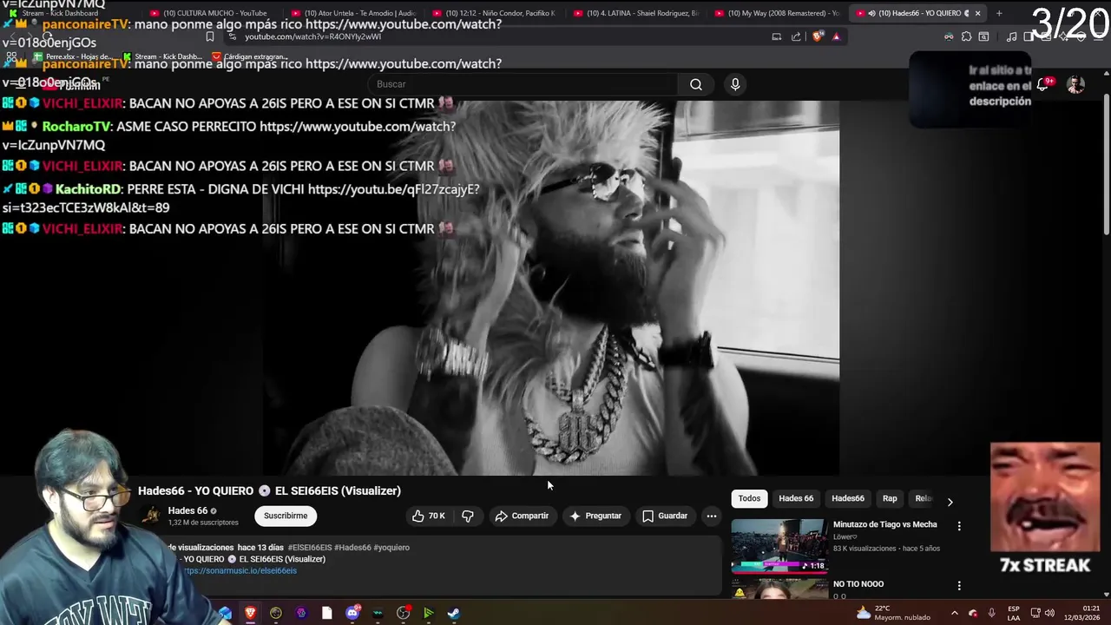Screen dimensions: 1111x625
Task: Click the microphone icon in system tray
Action: point(991,613)
